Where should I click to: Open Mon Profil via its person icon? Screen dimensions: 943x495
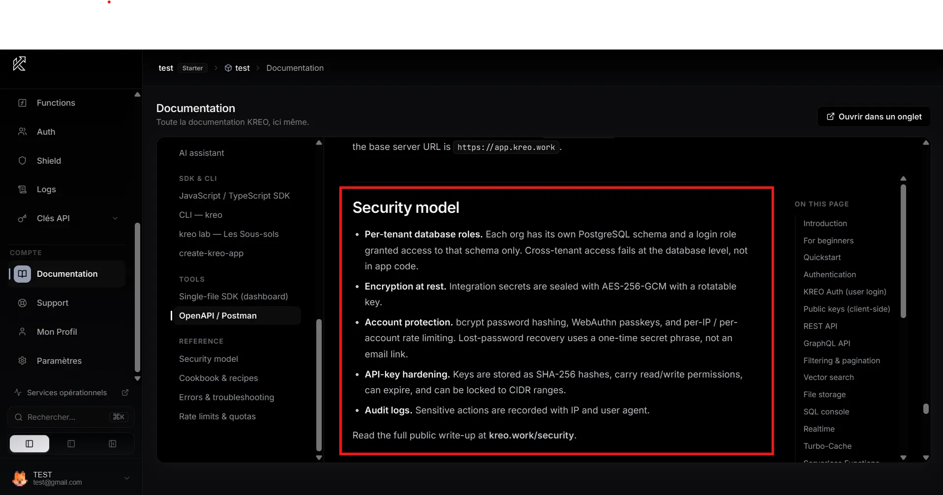click(22, 332)
